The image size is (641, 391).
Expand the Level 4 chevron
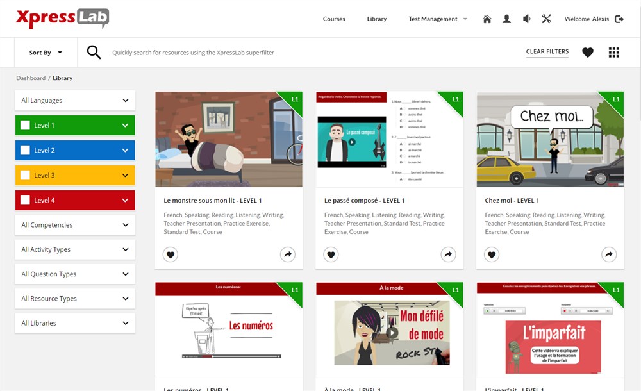[125, 201]
